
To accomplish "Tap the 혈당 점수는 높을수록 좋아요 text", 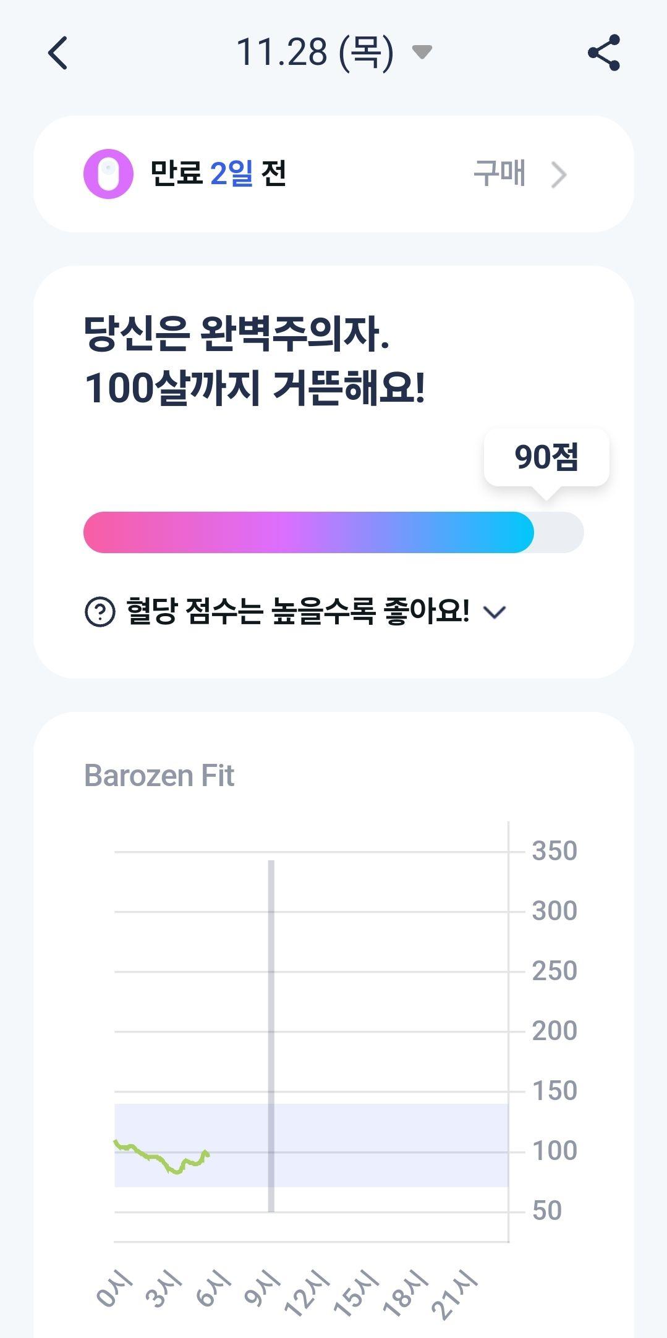I will pos(298,612).
